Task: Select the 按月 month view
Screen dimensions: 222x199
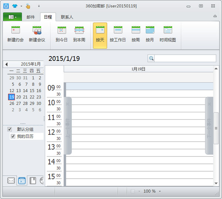Action: (150, 30)
